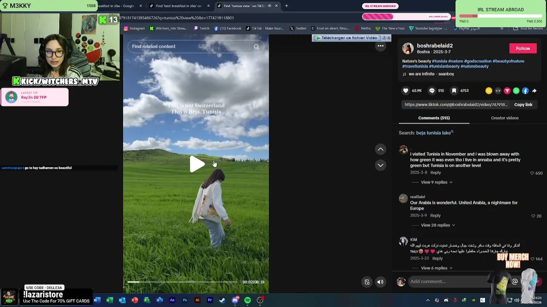Click the browser address bar URL
The width and height of the screenshot is (547, 307).
click(177, 18)
